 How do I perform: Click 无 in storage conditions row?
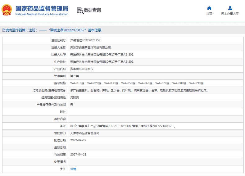tap(71, 105)
